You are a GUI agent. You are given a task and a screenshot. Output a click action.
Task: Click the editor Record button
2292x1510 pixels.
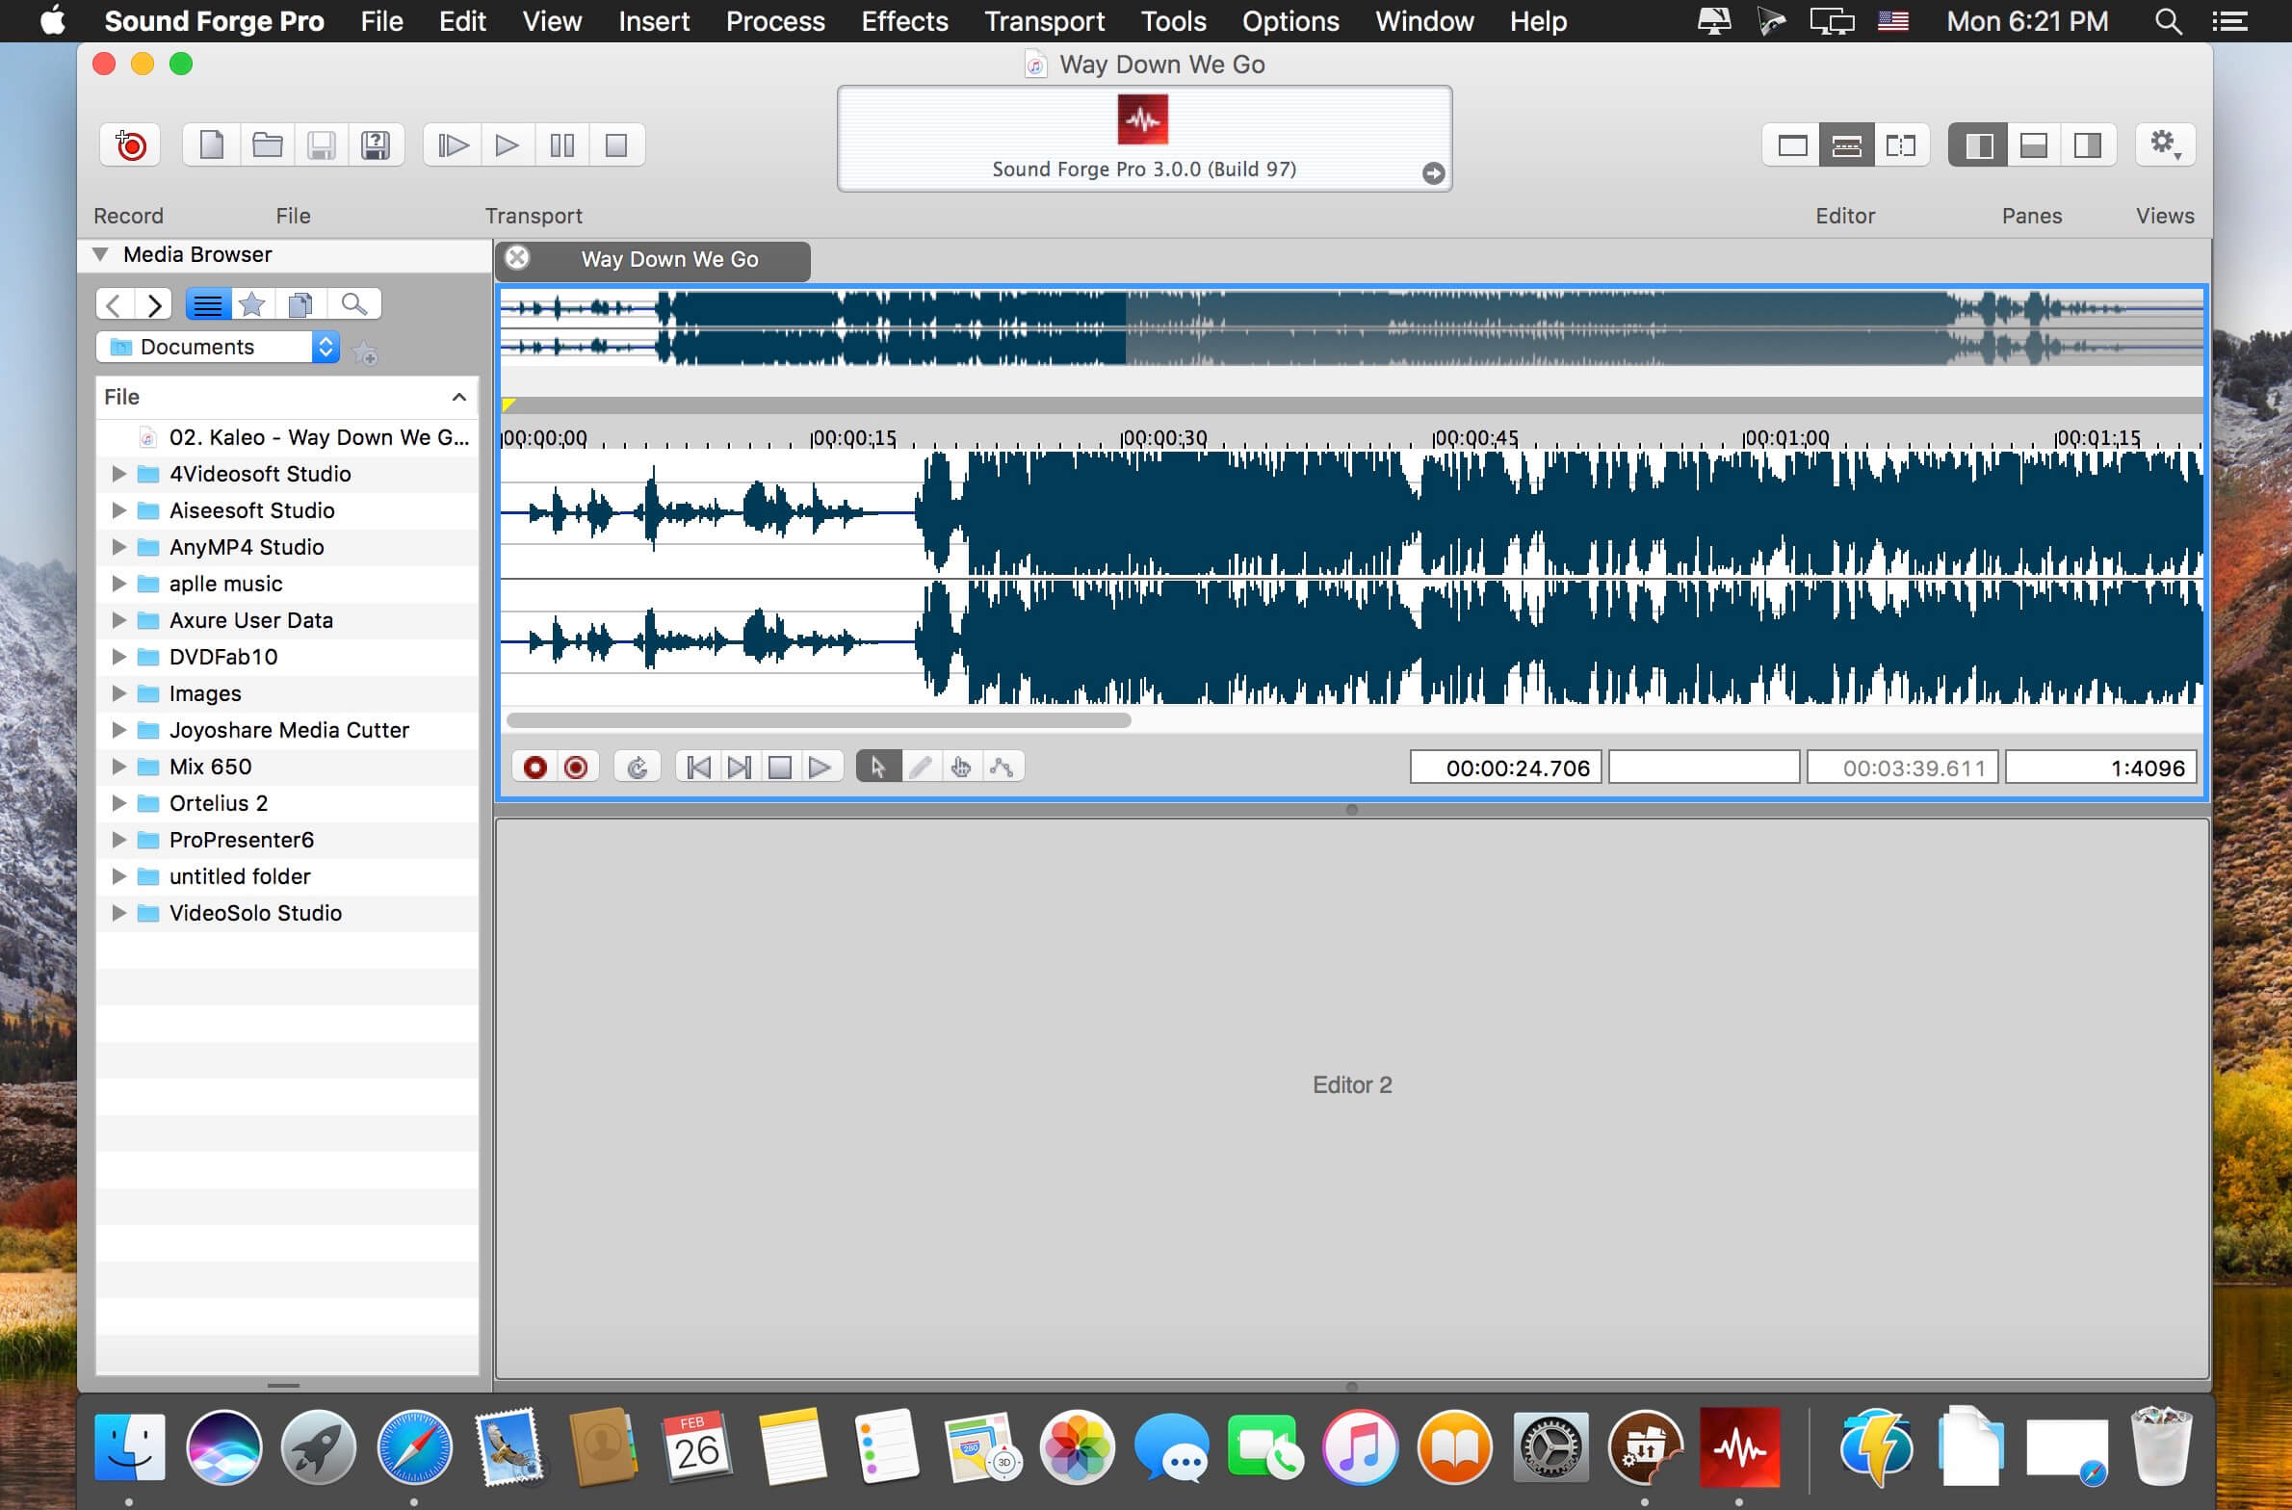tap(535, 768)
